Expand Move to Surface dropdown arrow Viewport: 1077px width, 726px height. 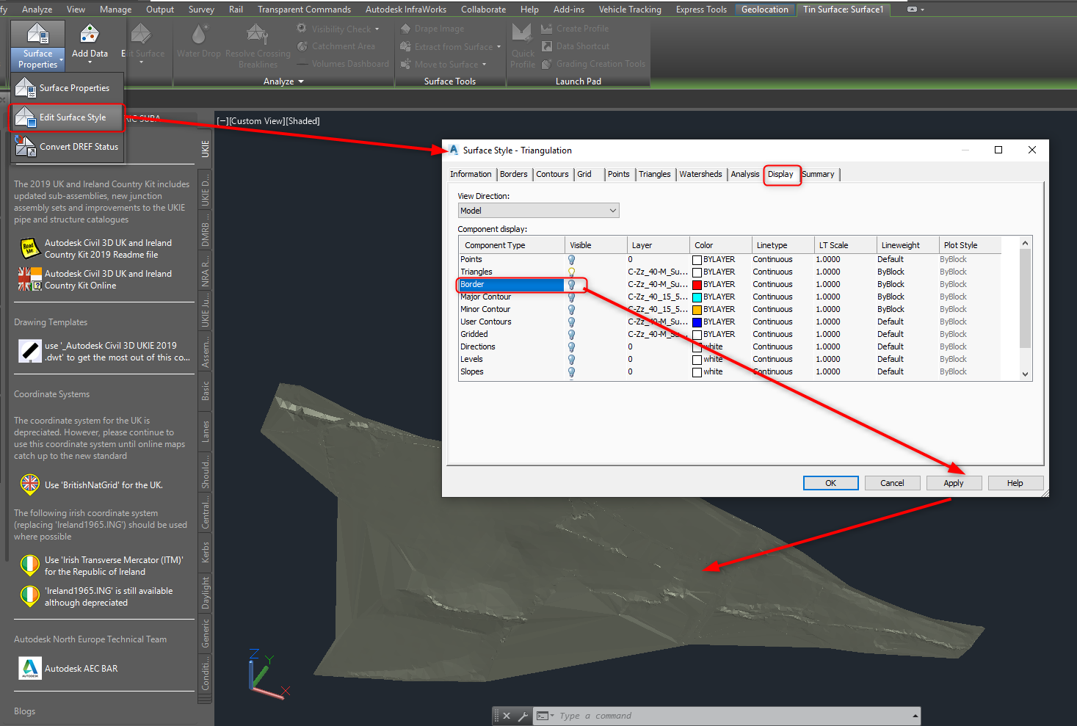point(484,65)
